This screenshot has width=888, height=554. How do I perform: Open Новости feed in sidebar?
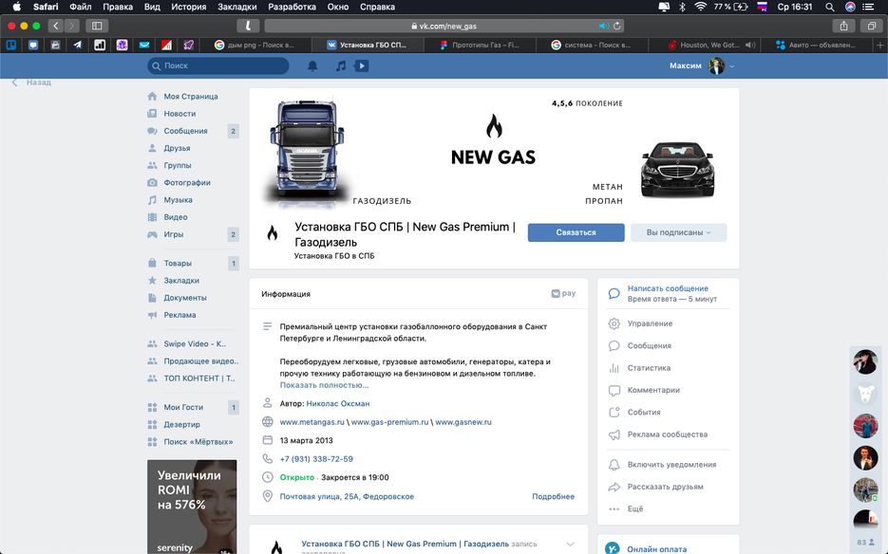179,114
